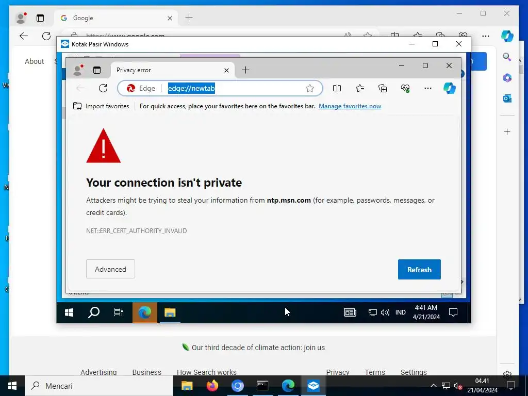The width and height of the screenshot is (528, 396).
Task: Click network icon in sandbox tray
Action: pos(372,312)
